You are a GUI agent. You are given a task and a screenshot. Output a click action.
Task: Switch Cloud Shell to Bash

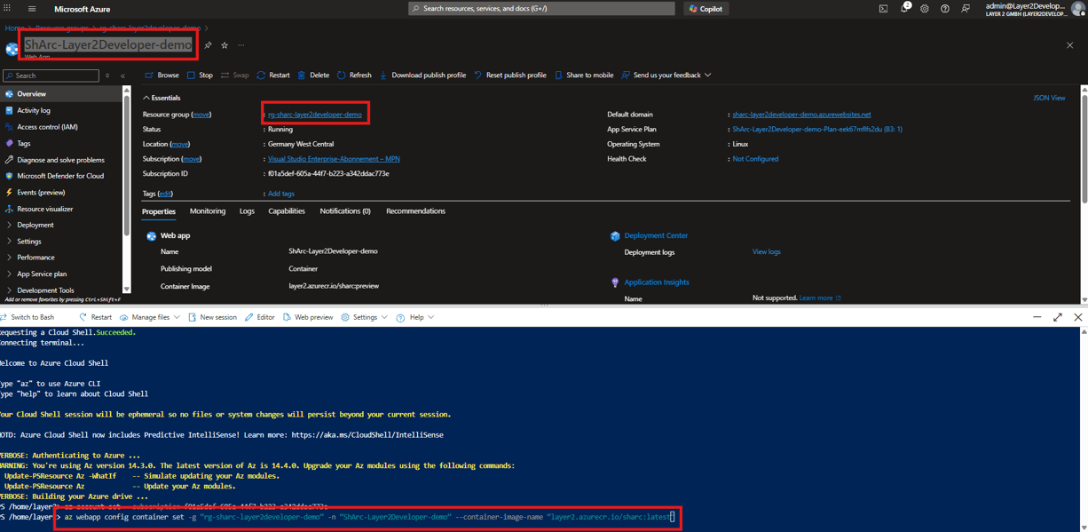[28, 317]
